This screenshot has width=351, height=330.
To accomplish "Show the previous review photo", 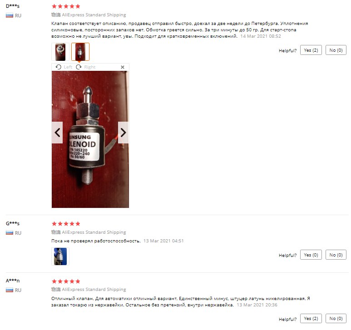I will (x=57, y=133).
